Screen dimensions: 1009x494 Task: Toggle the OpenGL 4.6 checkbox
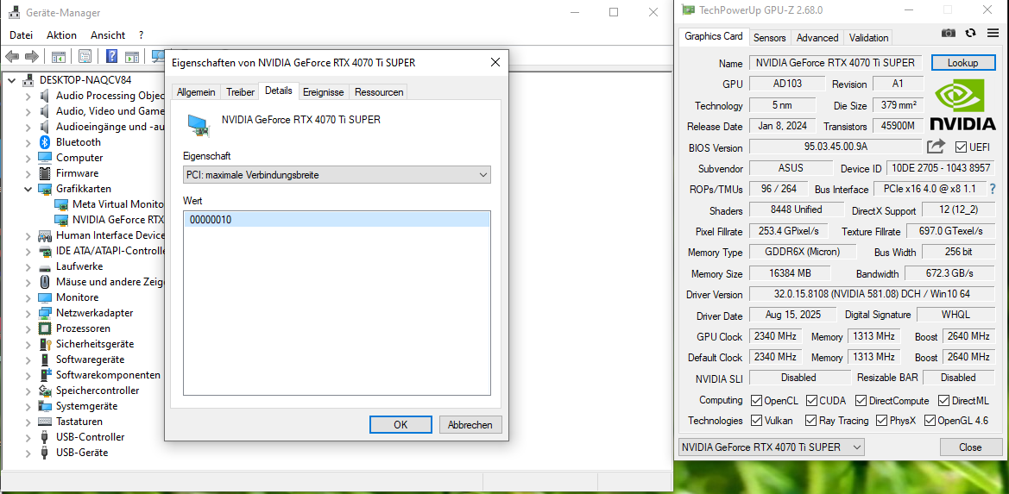[x=930, y=421]
